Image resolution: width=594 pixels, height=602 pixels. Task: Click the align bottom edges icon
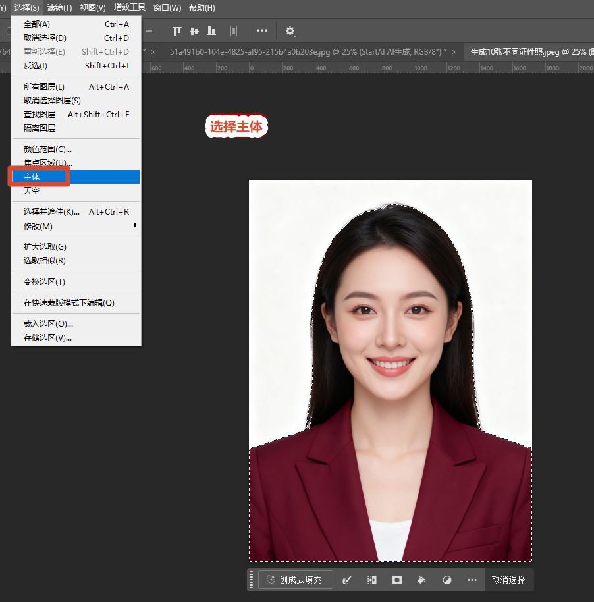[211, 31]
